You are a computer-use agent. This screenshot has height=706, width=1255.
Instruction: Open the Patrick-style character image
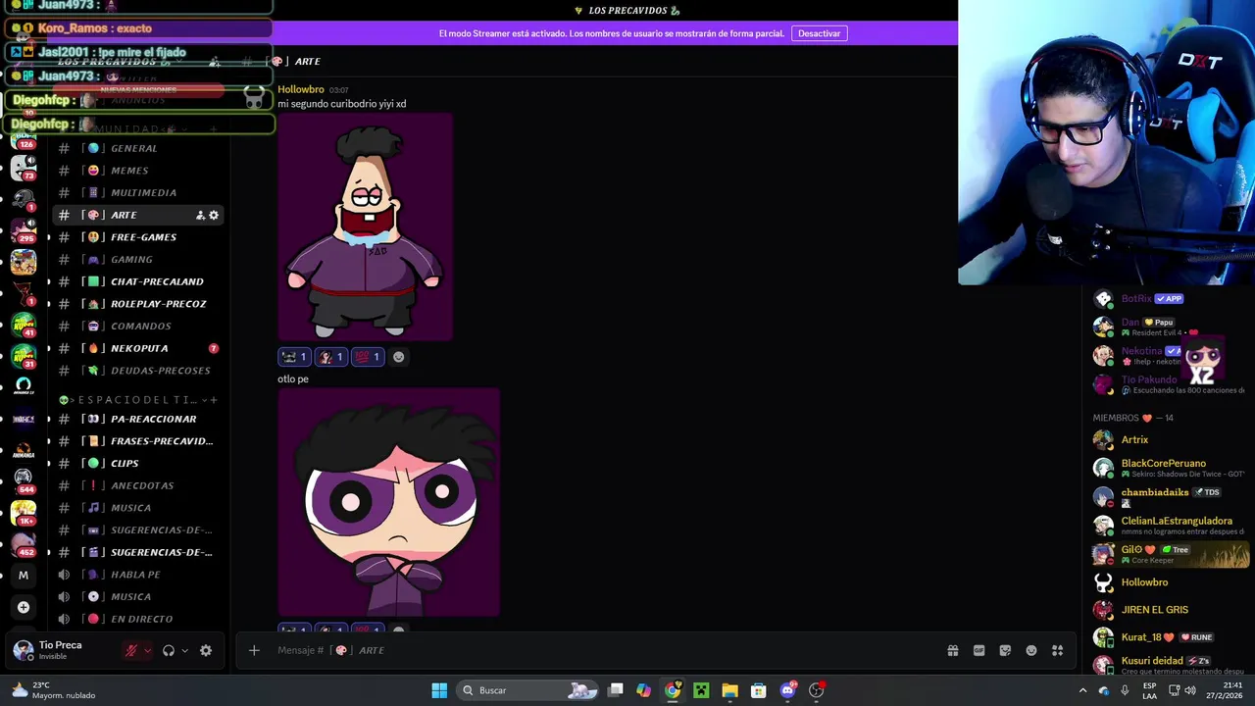click(365, 227)
